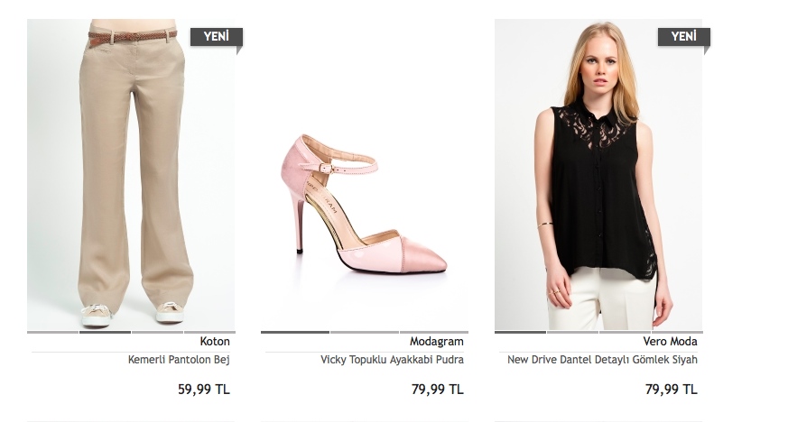Screen dimensions: 788x422
Task: Select second image indicator under black shirt
Action: [x=572, y=332]
